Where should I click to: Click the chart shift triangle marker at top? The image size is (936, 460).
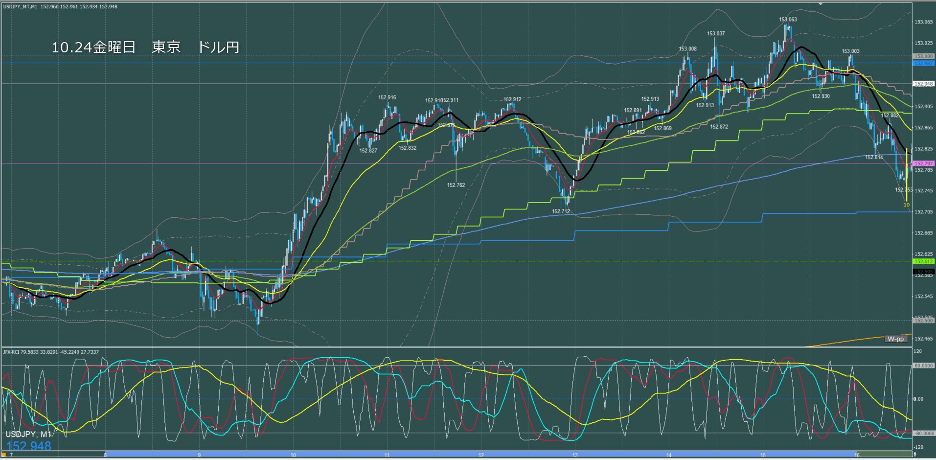821,3
